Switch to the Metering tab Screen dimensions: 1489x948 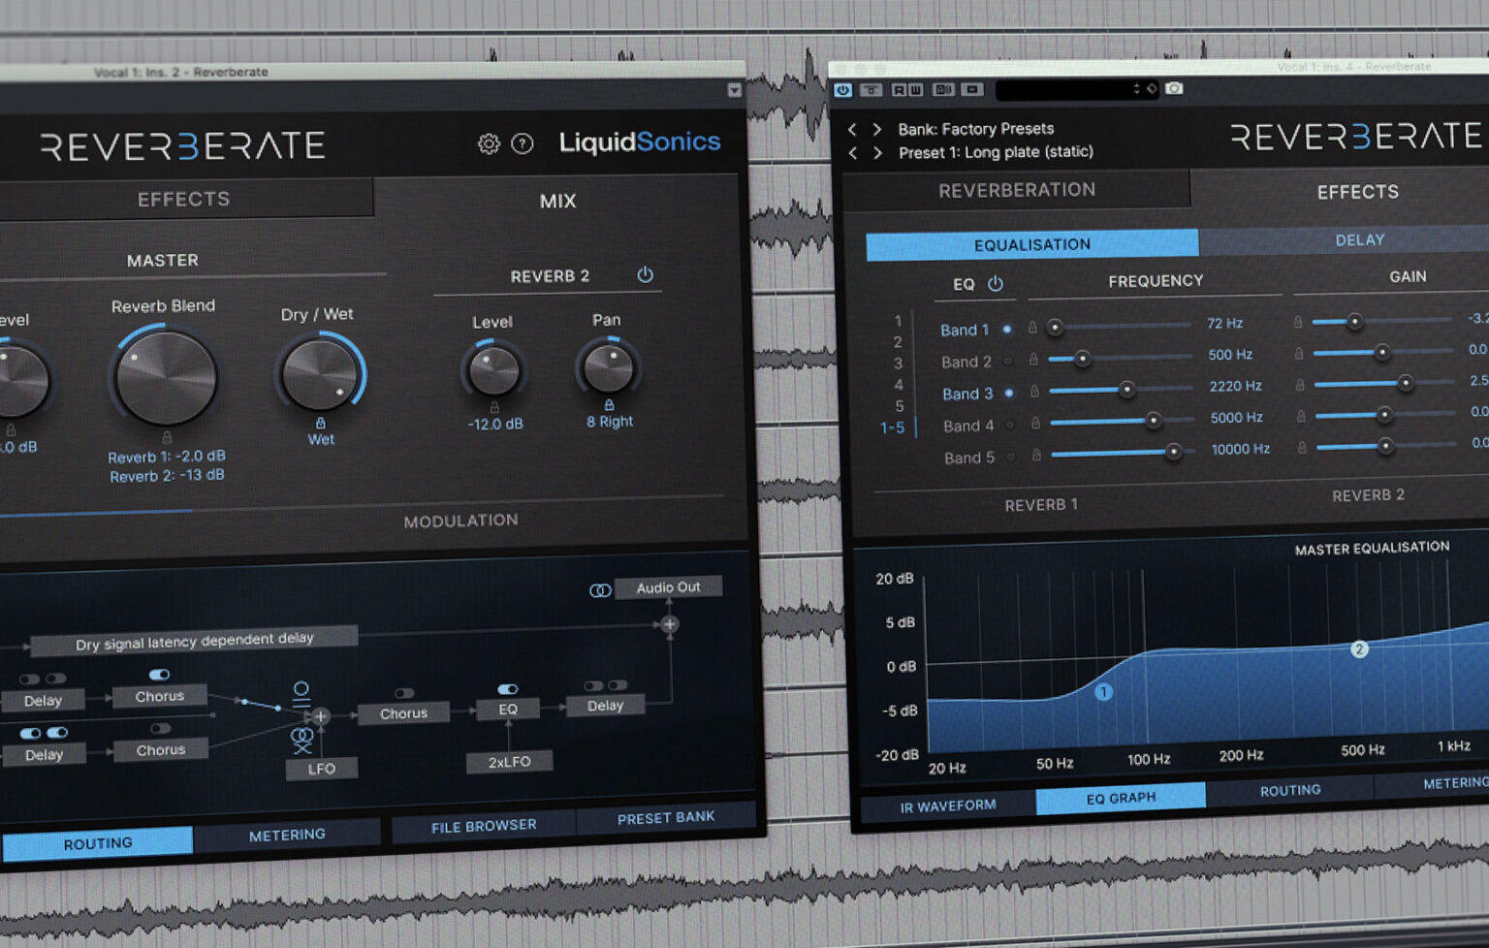tap(287, 835)
